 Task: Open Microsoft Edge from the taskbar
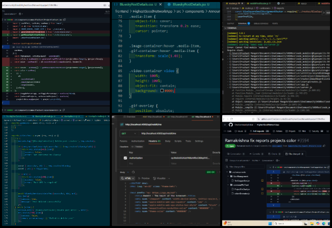pos(324,223)
